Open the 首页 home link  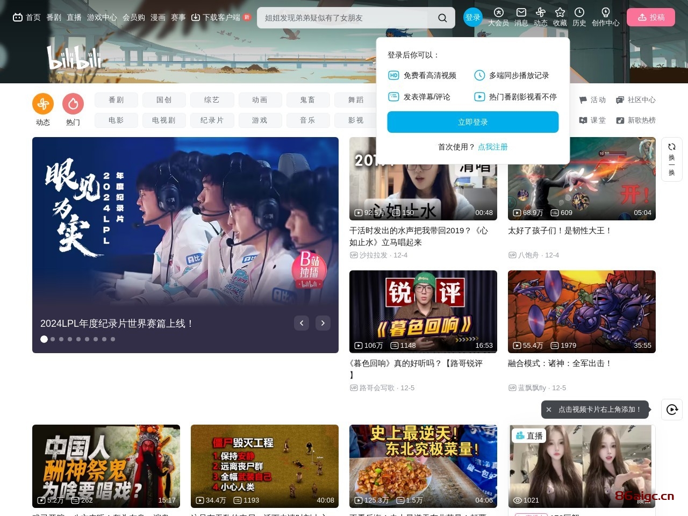click(26, 17)
